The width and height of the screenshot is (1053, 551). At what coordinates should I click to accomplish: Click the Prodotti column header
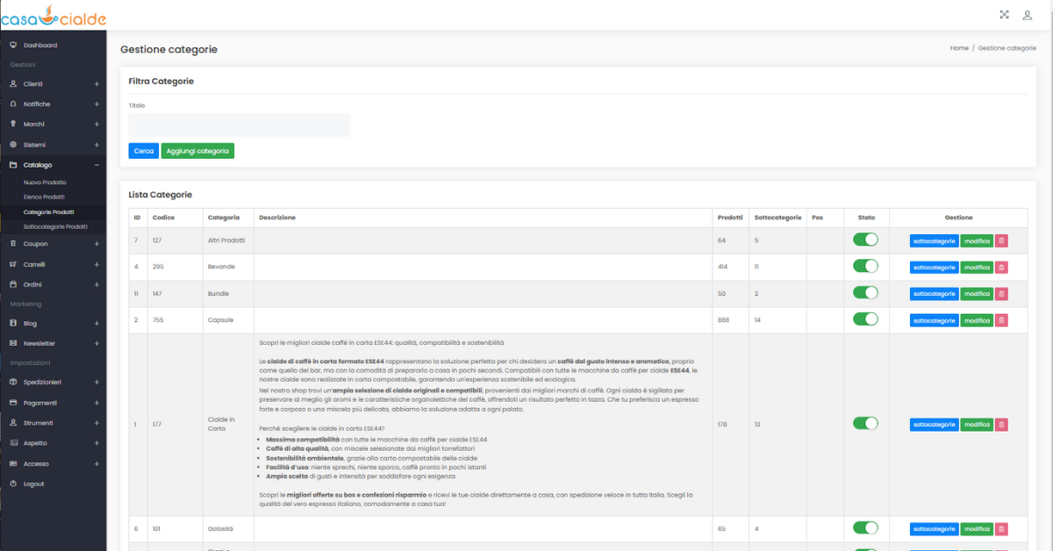tap(730, 218)
